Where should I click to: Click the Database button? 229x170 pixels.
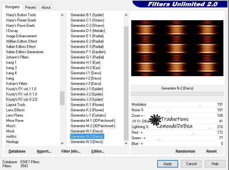[x=17, y=151]
